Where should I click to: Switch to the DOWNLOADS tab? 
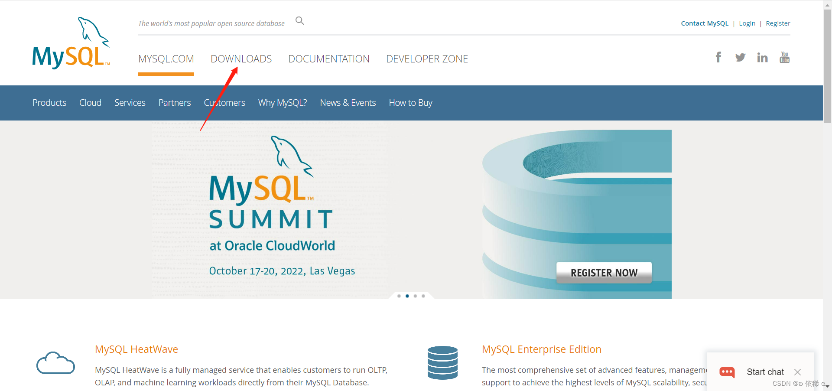[241, 59]
